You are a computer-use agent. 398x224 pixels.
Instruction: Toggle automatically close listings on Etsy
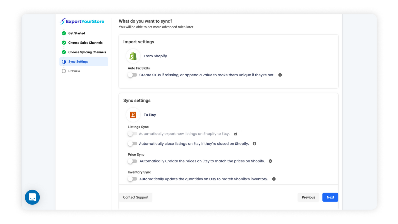point(132,144)
